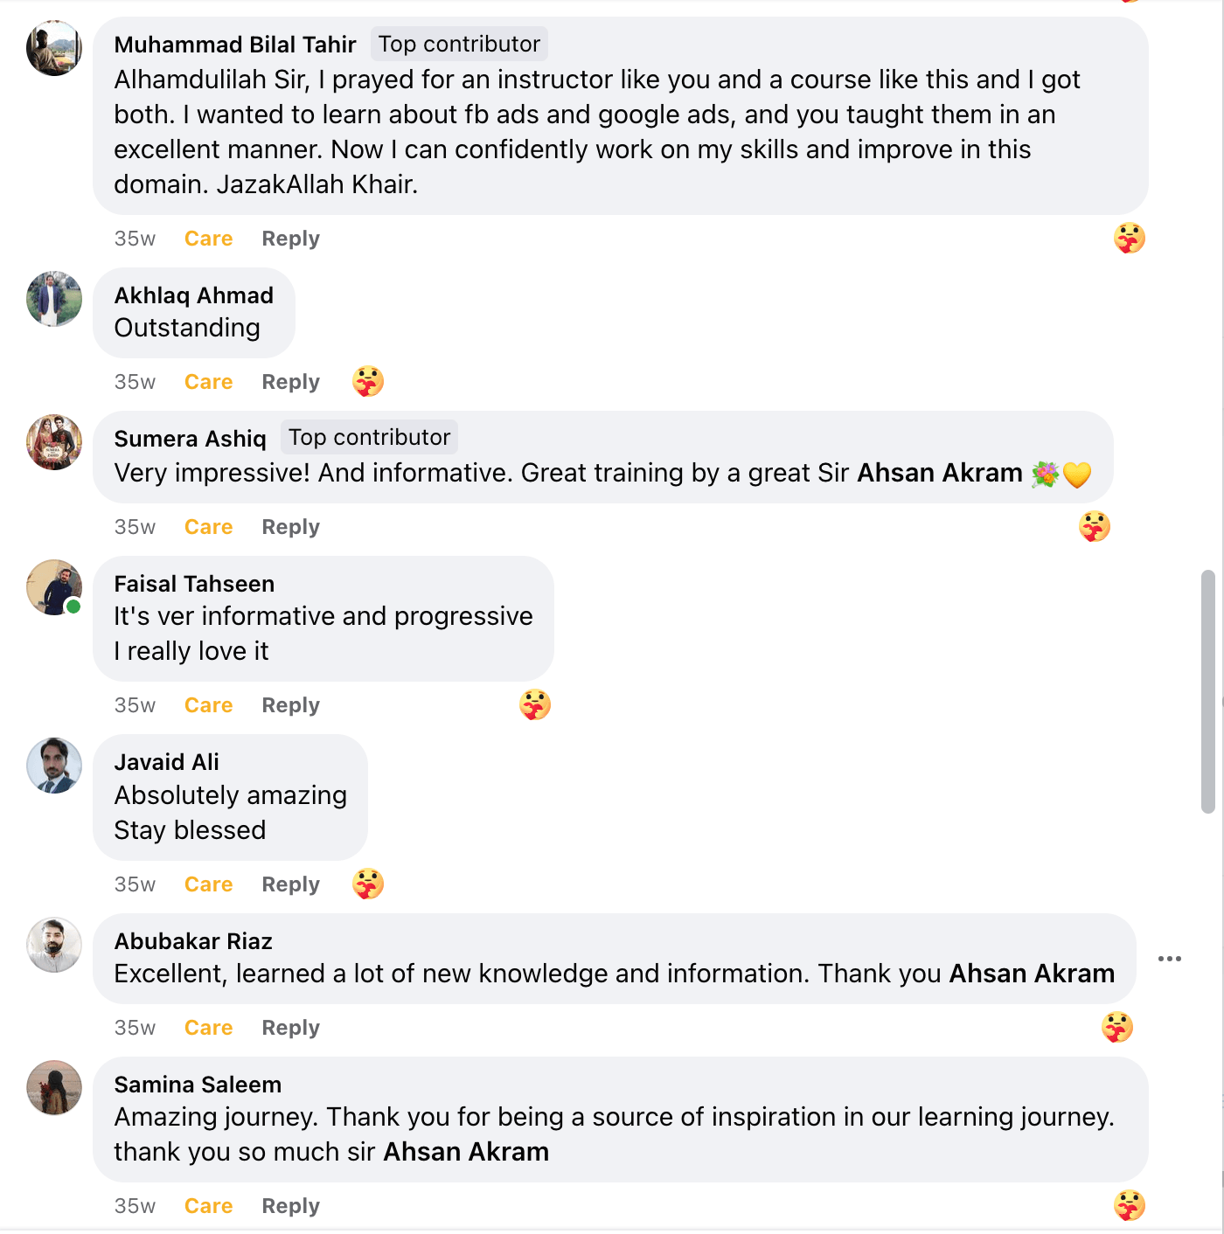Open Samina Saleem's profile name
Image resolution: width=1224 pixels, height=1234 pixels.
point(197,1084)
